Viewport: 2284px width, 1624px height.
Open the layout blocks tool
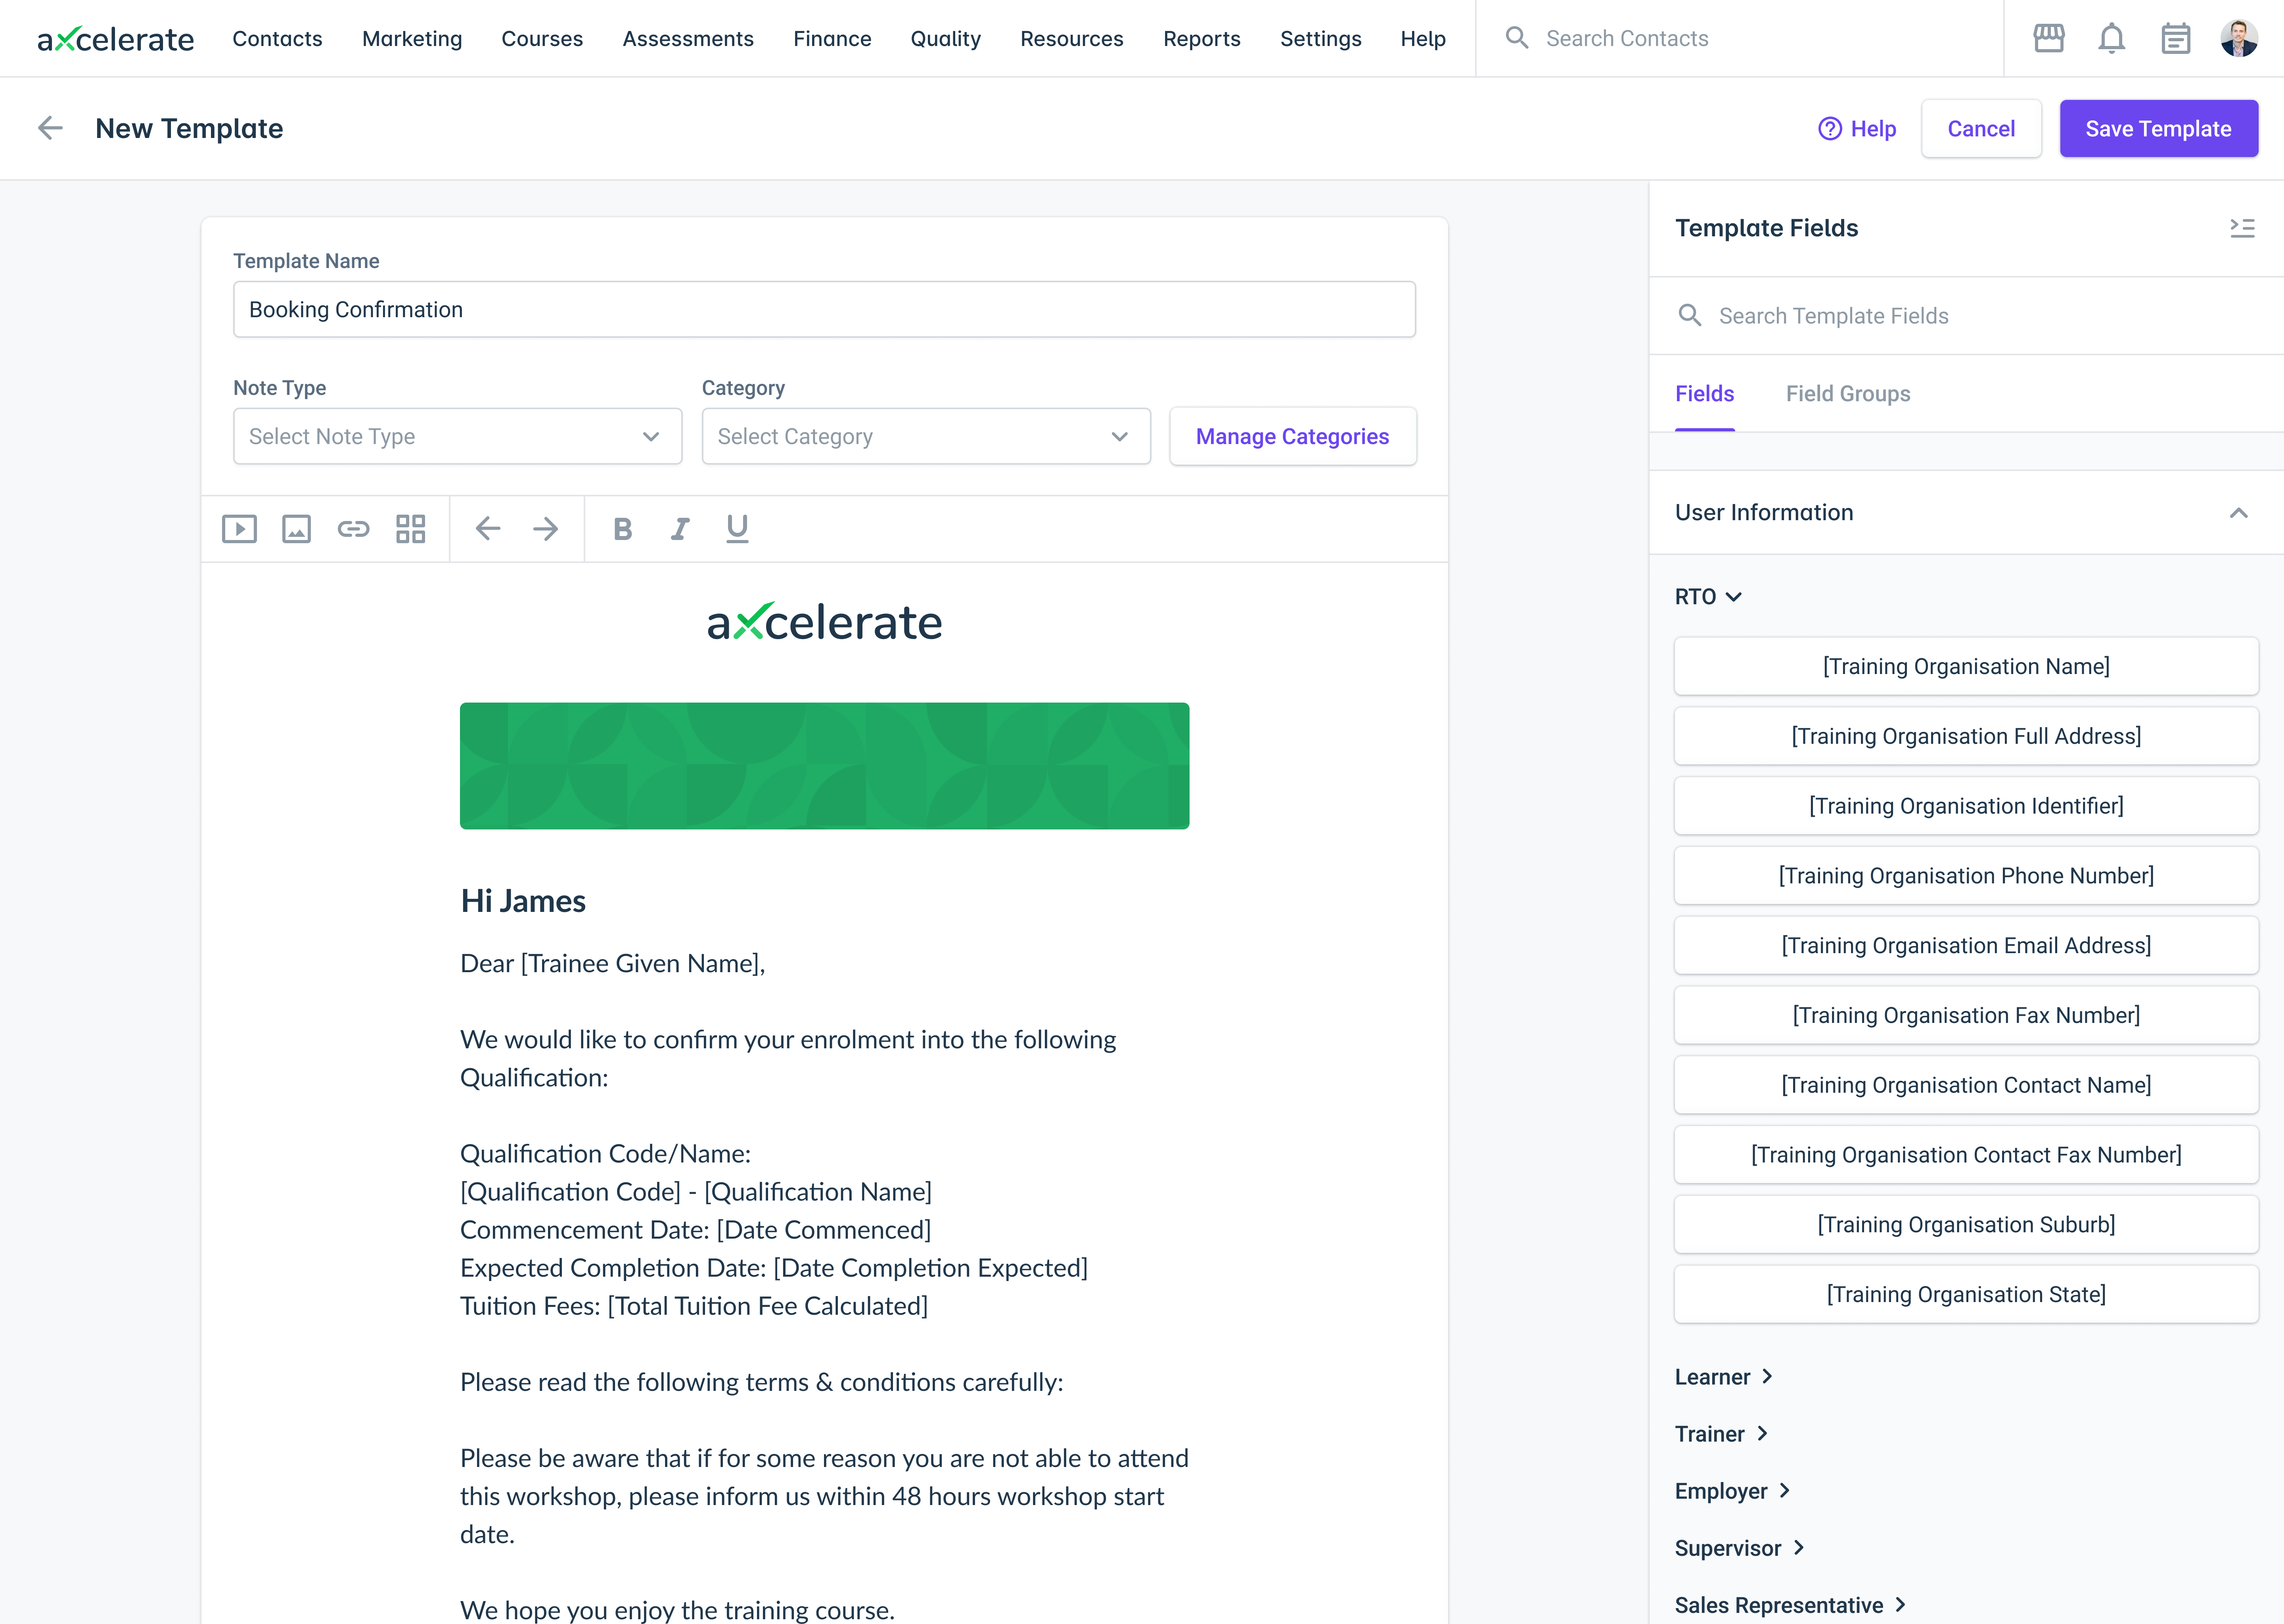click(411, 528)
